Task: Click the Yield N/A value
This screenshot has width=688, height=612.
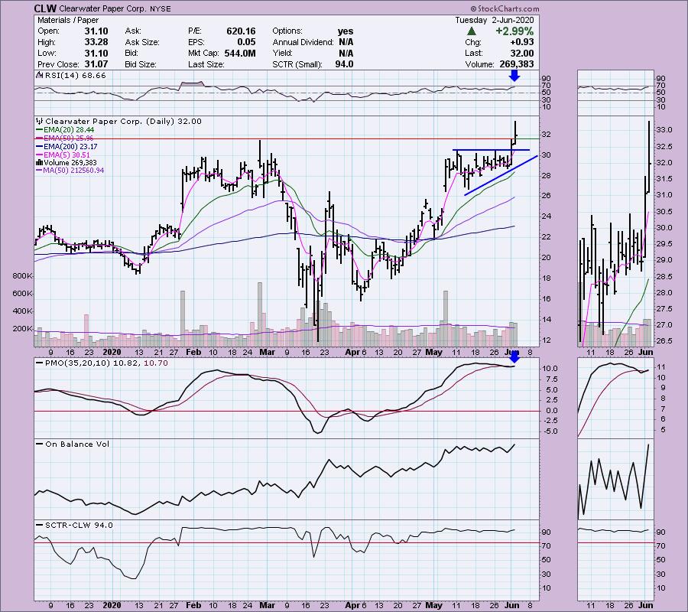Action: click(x=346, y=53)
